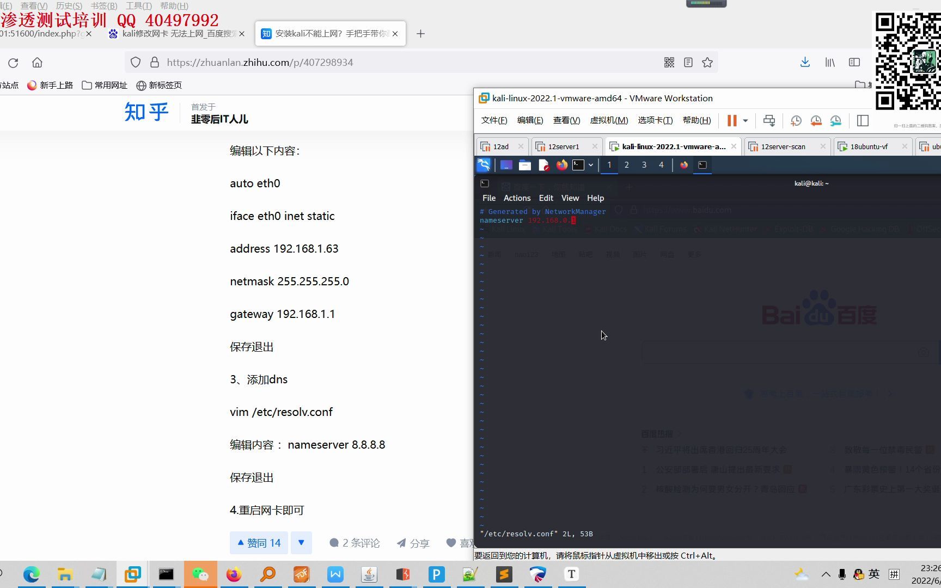Switch to Kali workspace 3
941x588 pixels.
coord(644,165)
